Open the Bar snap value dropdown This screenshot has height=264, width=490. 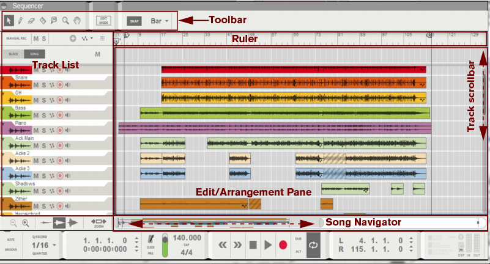(160, 21)
